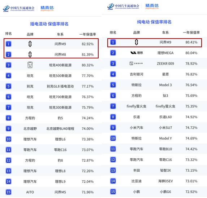Click the 别克GL8 插电混动 row
The width and height of the screenshot is (207, 198).
click(x=51, y=86)
